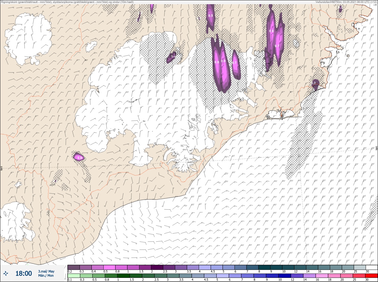This screenshot has height=282, width=378.
Task: Click the 18:00 forecast time
Action: (24, 274)
